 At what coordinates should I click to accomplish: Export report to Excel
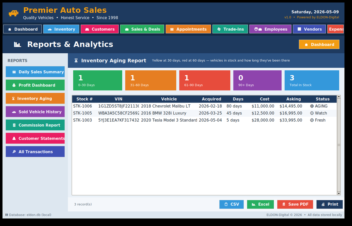(260, 204)
